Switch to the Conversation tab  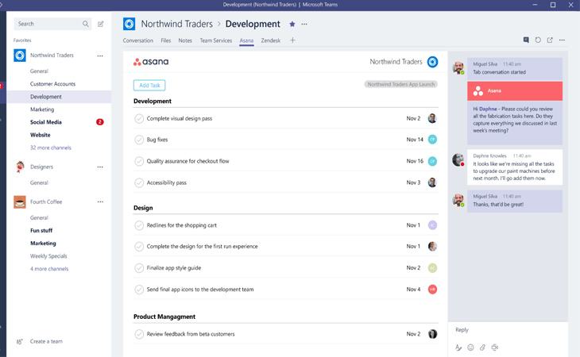pos(138,40)
